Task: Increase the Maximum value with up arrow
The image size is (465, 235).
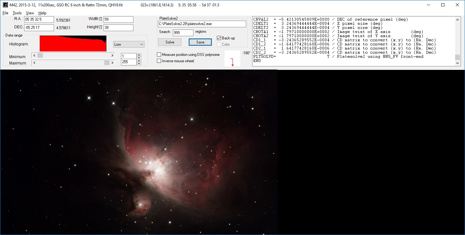Action: point(139,61)
